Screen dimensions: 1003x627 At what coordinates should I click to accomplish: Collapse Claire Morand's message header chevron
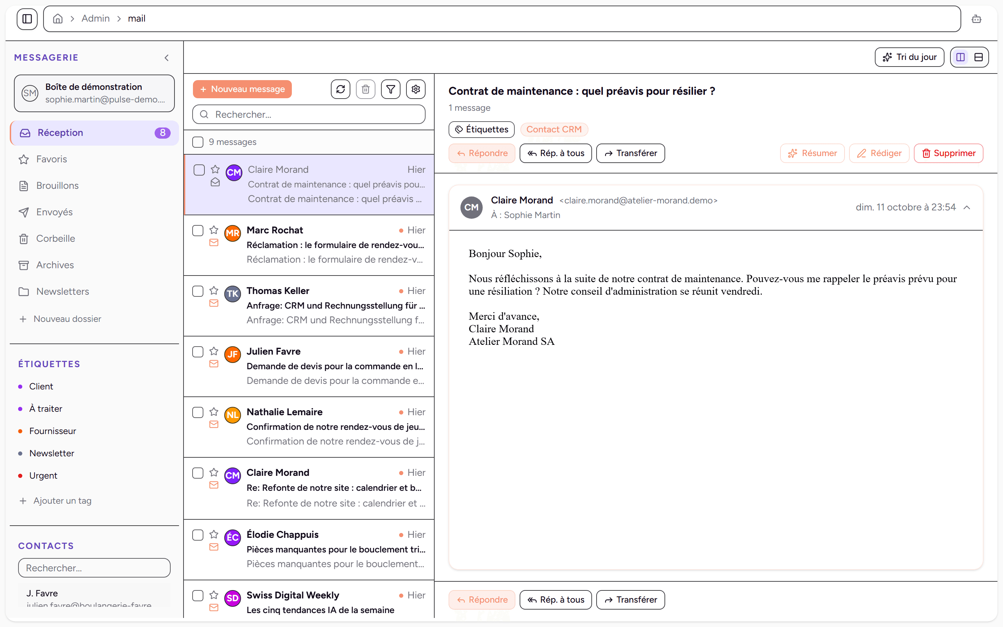pyautogui.click(x=967, y=207)
